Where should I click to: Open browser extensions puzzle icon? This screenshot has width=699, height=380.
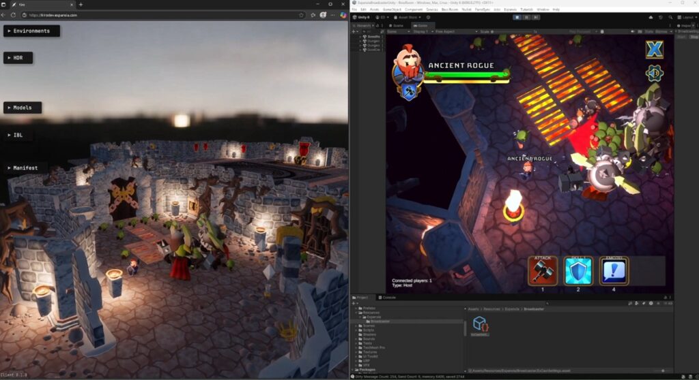tap(313, 15)
